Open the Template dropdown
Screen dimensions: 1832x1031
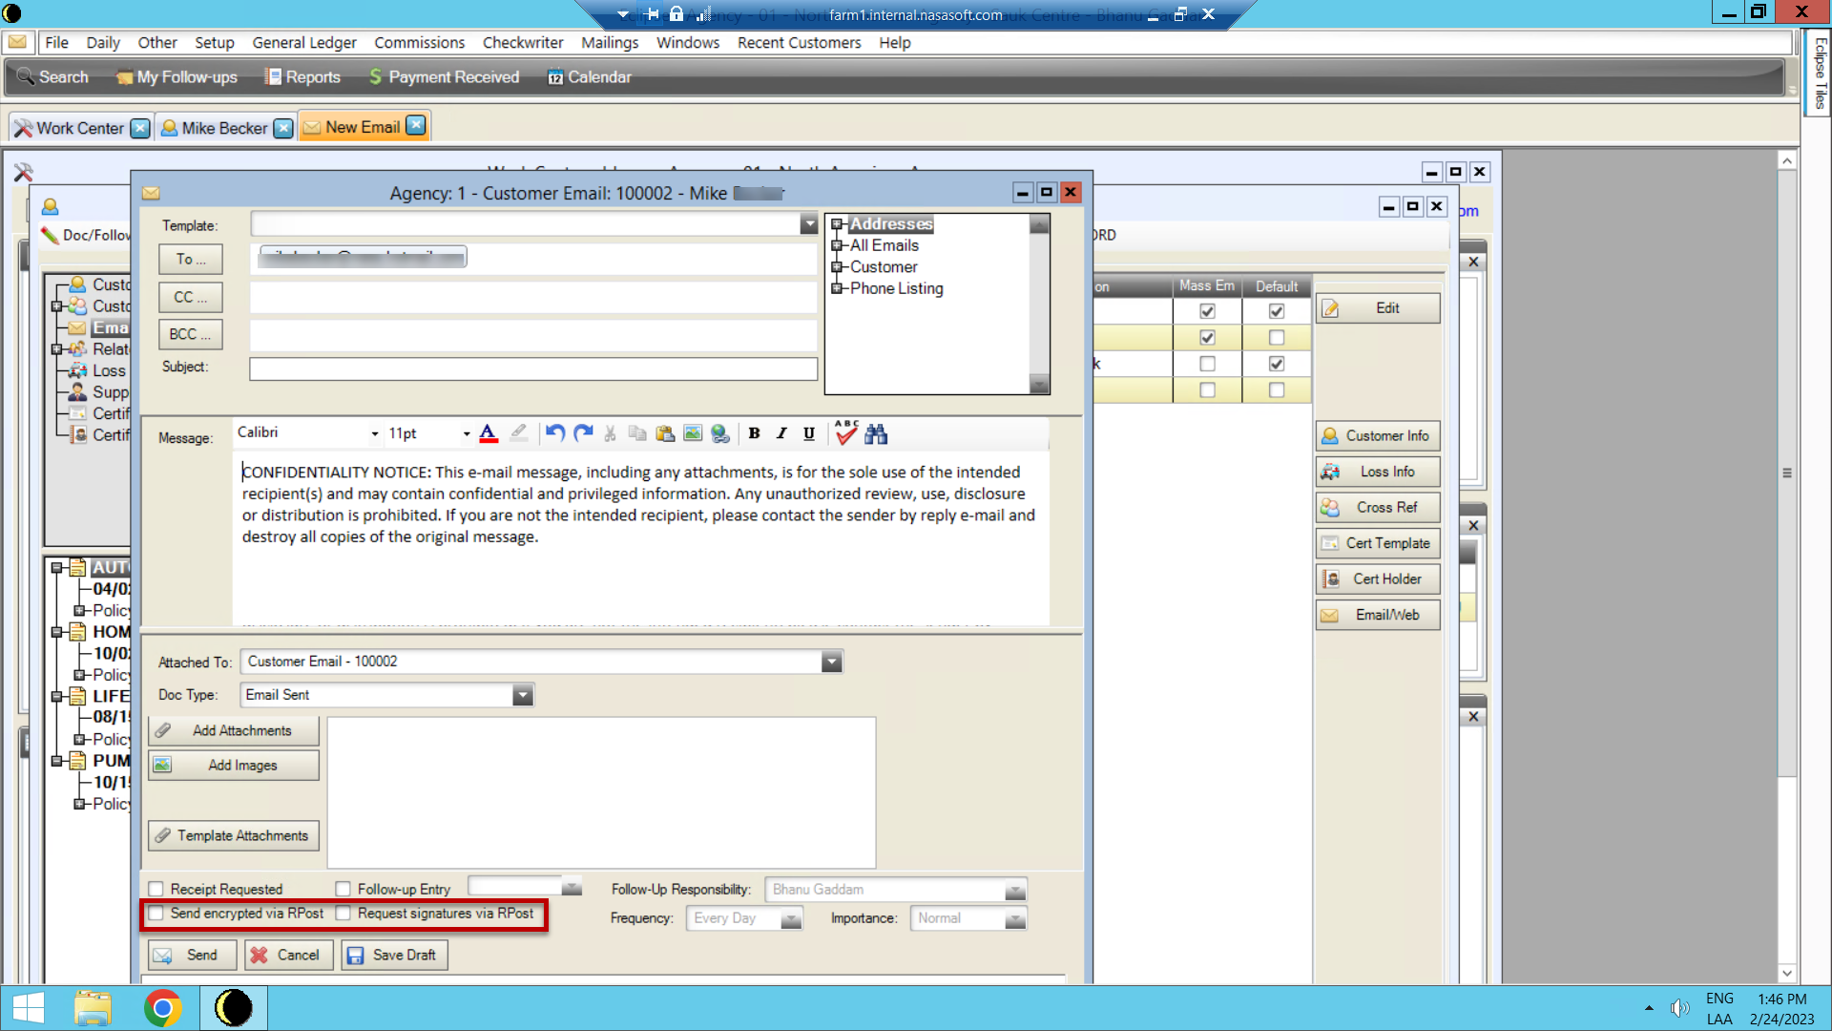(x=808, y=224)
